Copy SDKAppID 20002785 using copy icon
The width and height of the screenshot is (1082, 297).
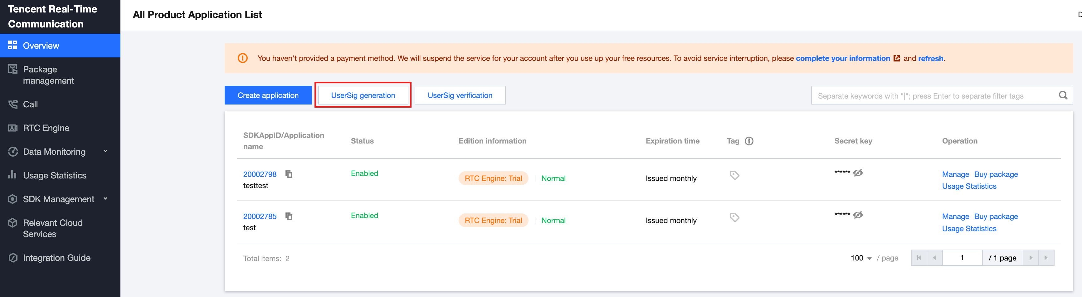point(289,216)
